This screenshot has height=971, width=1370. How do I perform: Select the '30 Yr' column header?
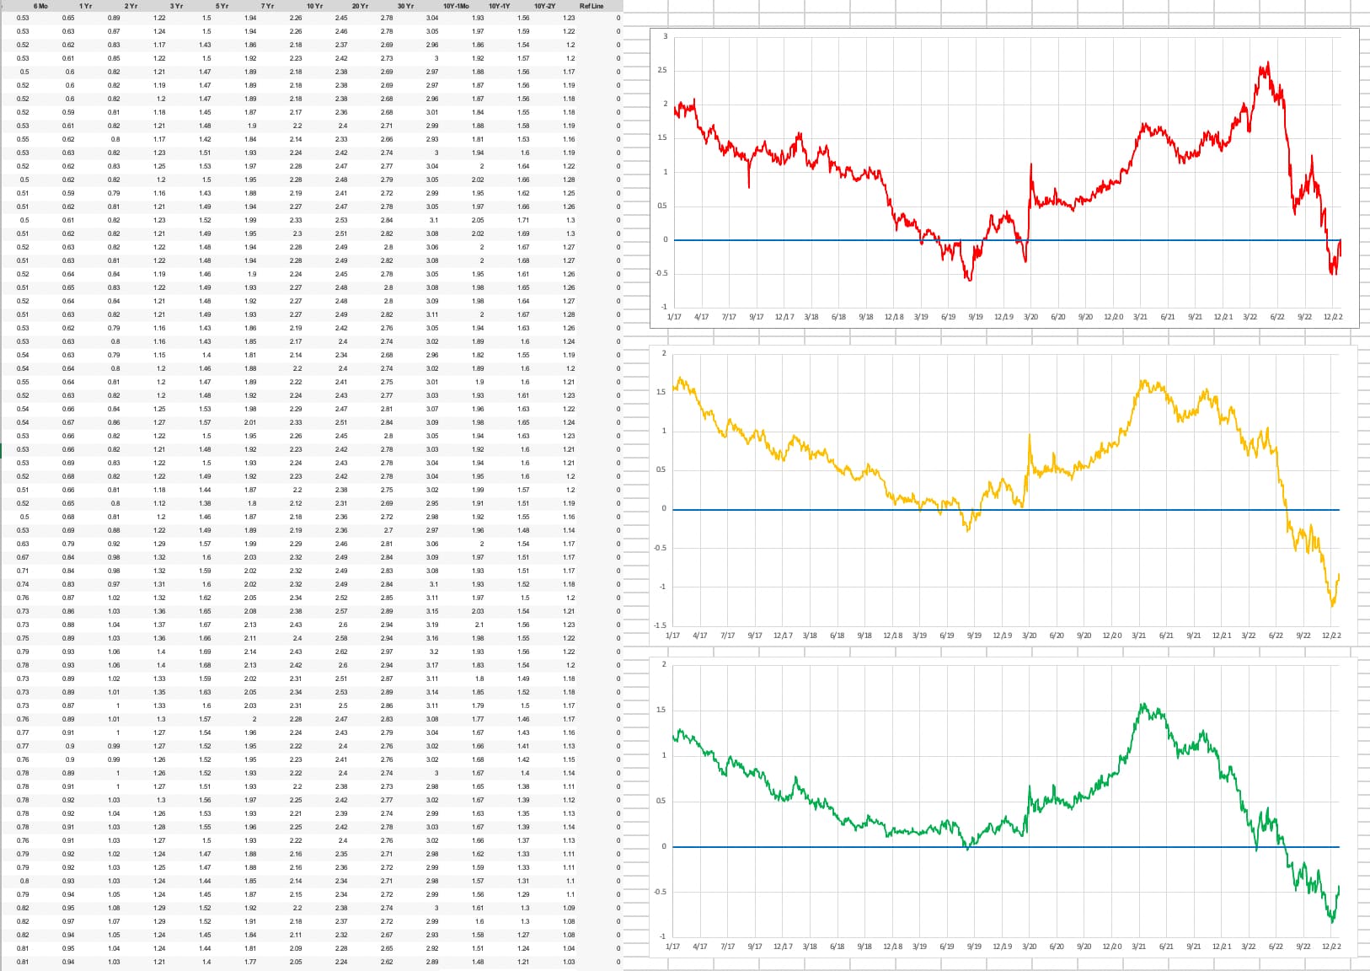point(405,6)
